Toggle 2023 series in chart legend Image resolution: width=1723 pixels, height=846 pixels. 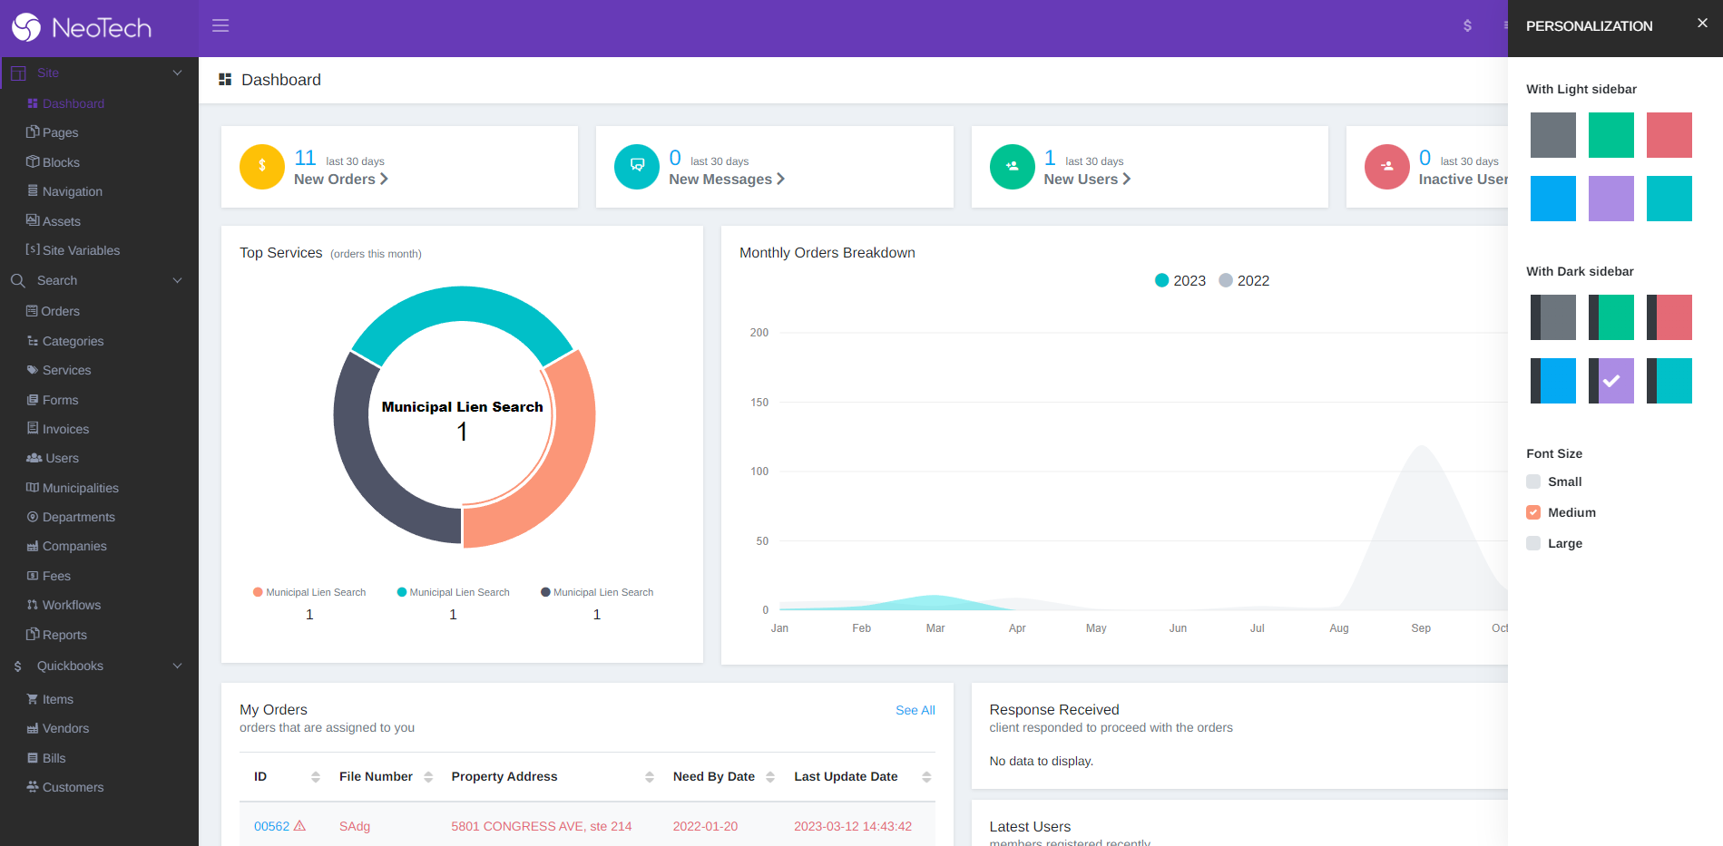point(1180,281)
